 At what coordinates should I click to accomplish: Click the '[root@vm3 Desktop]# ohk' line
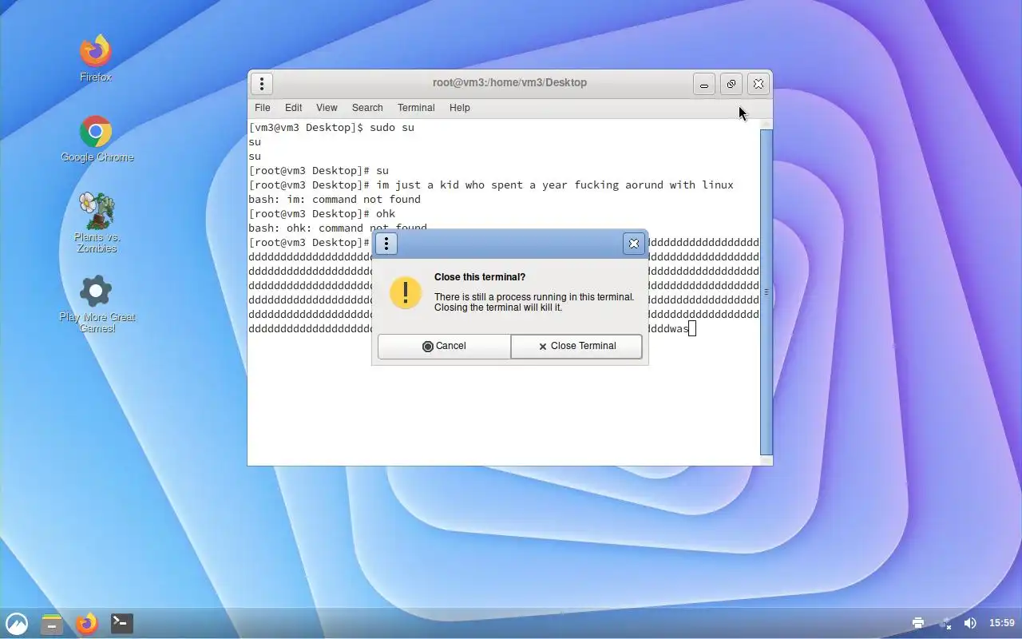[322, 214]
